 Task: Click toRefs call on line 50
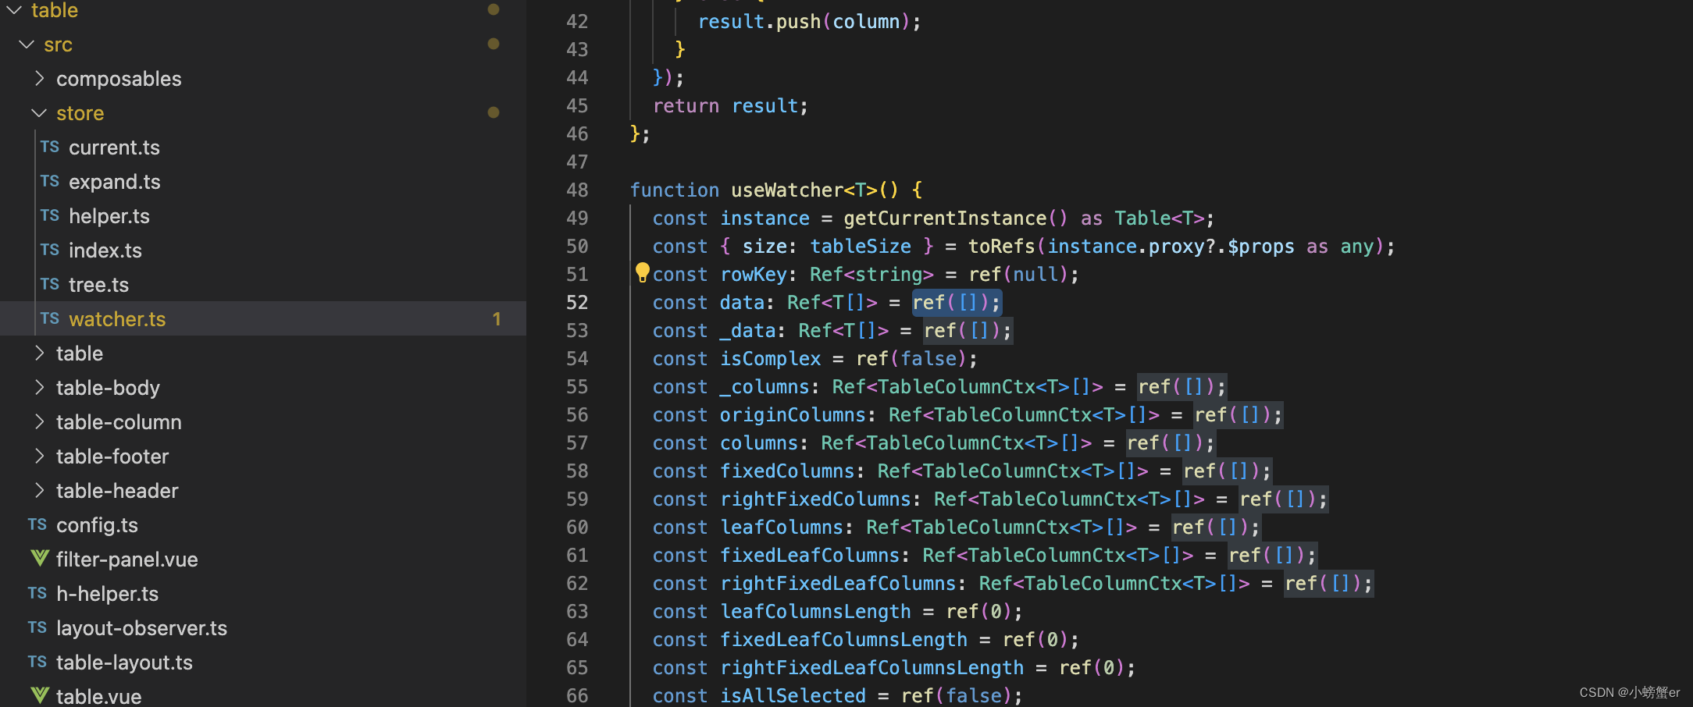[1001, 246]
